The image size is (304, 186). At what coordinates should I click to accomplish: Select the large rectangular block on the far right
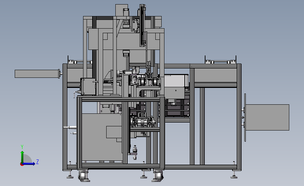point(267,117)
